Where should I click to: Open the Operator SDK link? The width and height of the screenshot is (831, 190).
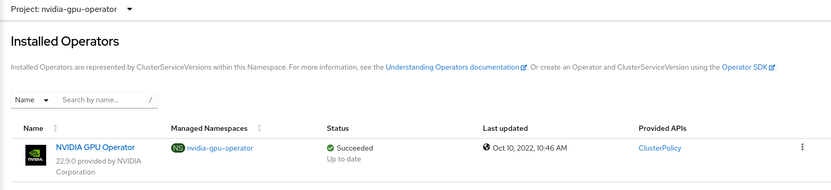[744, 67]
